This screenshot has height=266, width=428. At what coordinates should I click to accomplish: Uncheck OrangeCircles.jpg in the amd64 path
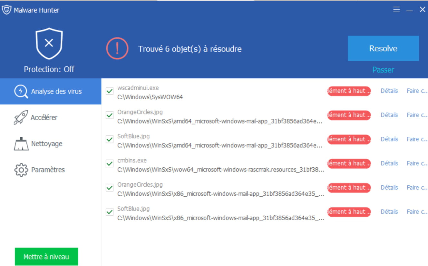coord(110,115)
